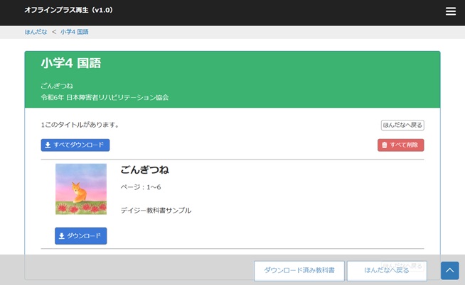The height and width of the screenshot is (285, 465).
Task: Click the ごんぎつね fox cover thumbnail
Action: click(x=81, y=189)
